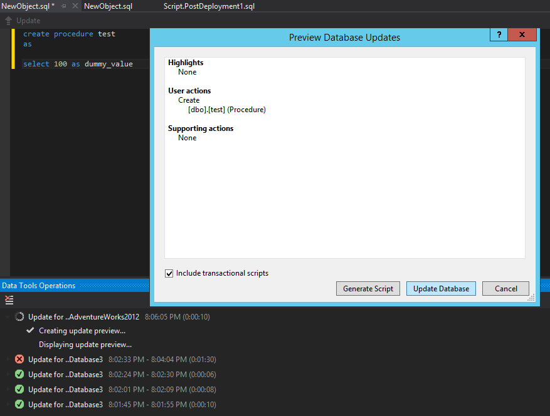550x416 pixels.
Task: Open the dialog help question mark button
Action: 499,34
